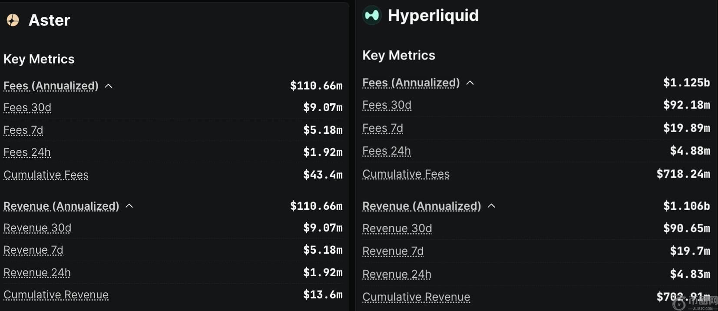This screenshot has width=718, height=311.
Task: Click the Aster logo icon
Action: pyautogui.click(x=13, y=20)
